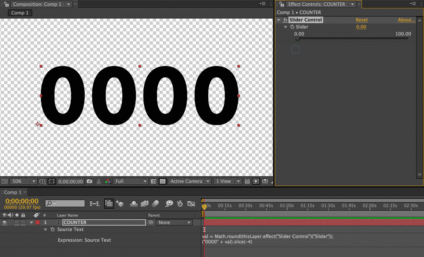Select the Effect Controls: COUNTER tab
The width and height of the screenshot is (424, 257).
pos(317,4)
